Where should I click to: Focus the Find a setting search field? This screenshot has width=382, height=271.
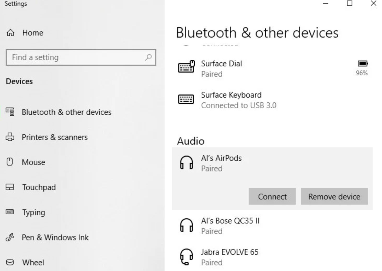[x=77, y=57]
